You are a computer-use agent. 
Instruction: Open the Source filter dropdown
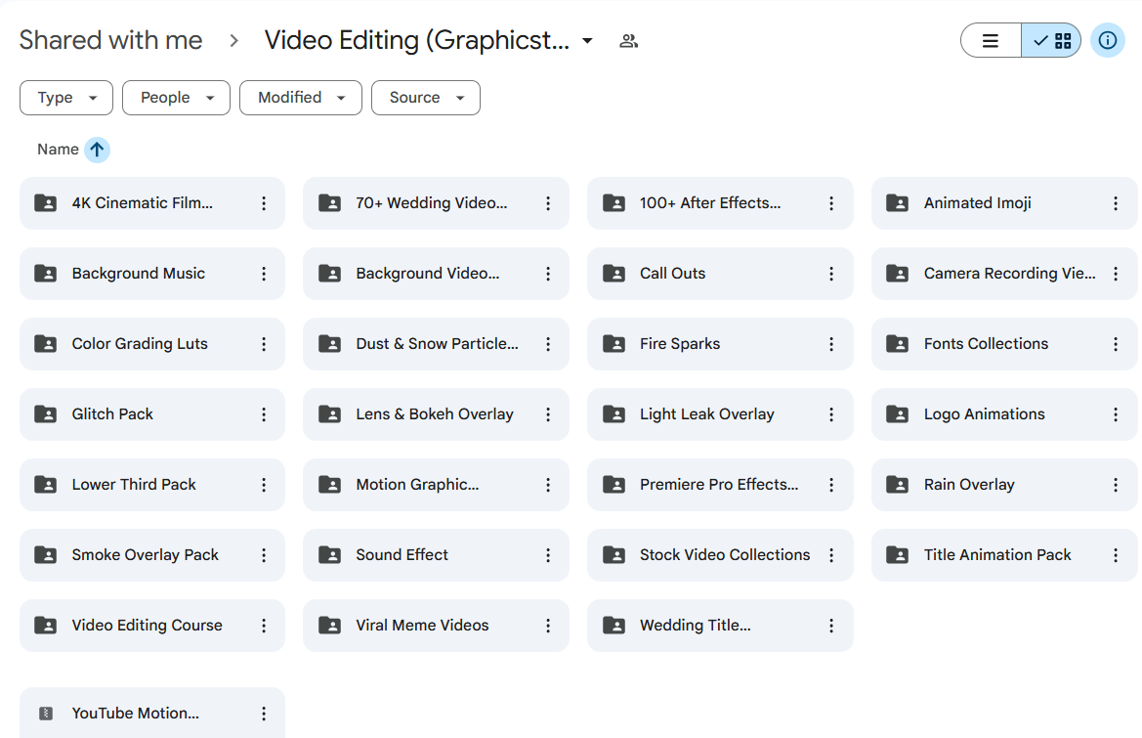[426, 98]
